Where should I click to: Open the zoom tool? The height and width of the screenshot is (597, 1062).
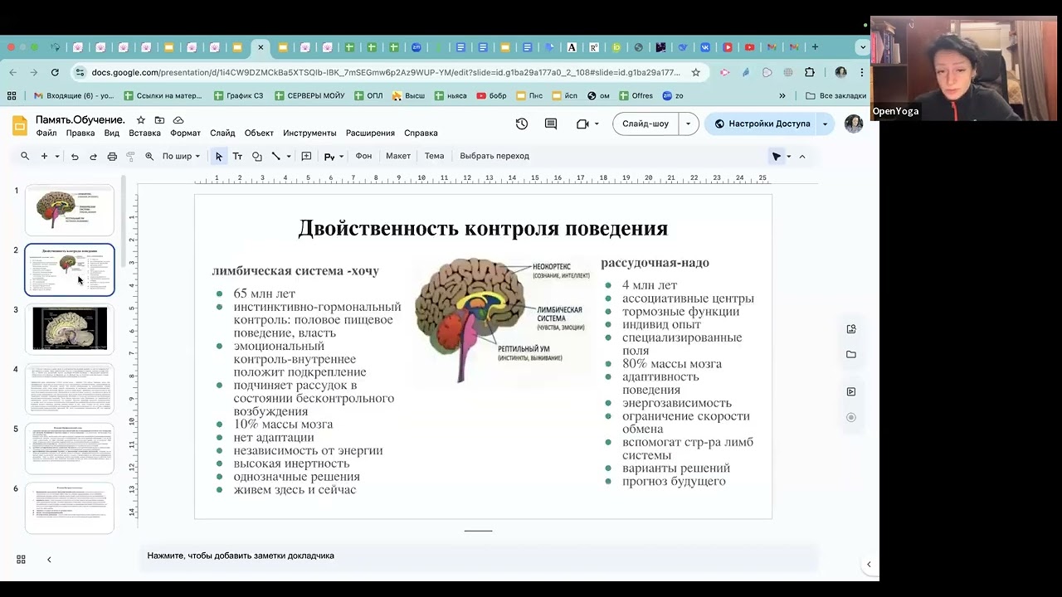coord(149,156)
